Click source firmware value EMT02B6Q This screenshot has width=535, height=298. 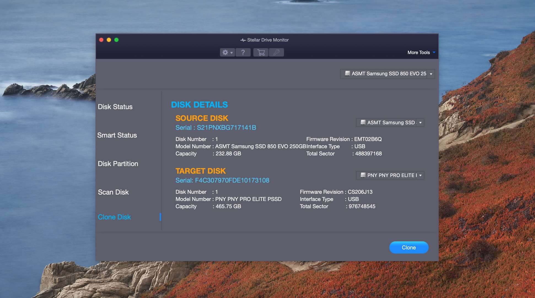368,139
